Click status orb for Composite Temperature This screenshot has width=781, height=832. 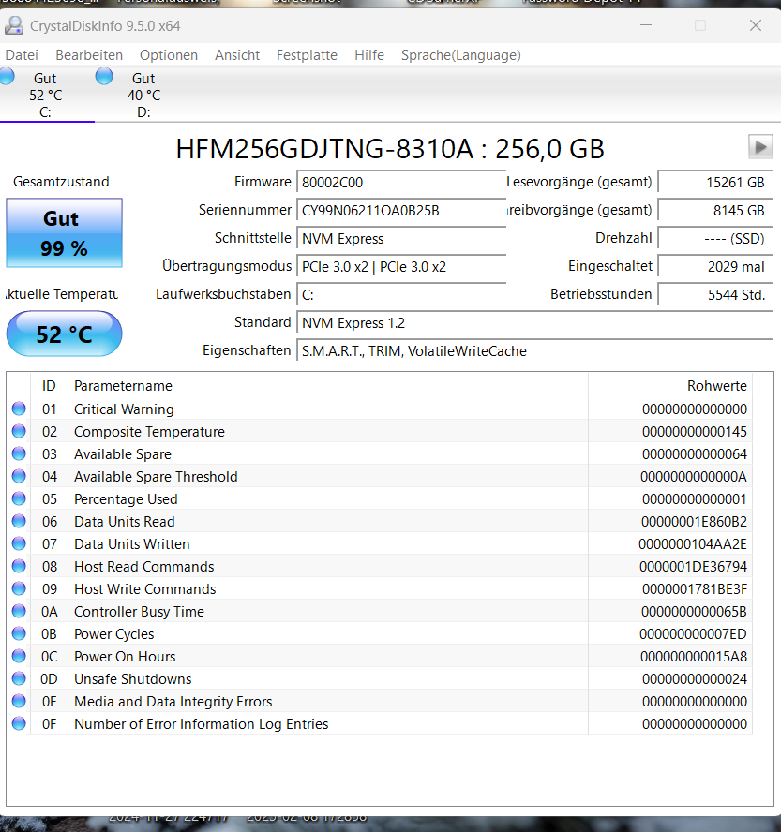point(19,431)
